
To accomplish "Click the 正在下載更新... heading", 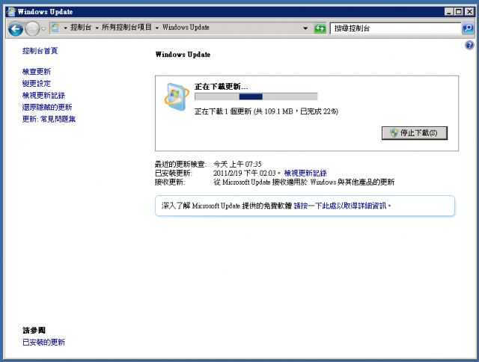I will tap(222, 87).
